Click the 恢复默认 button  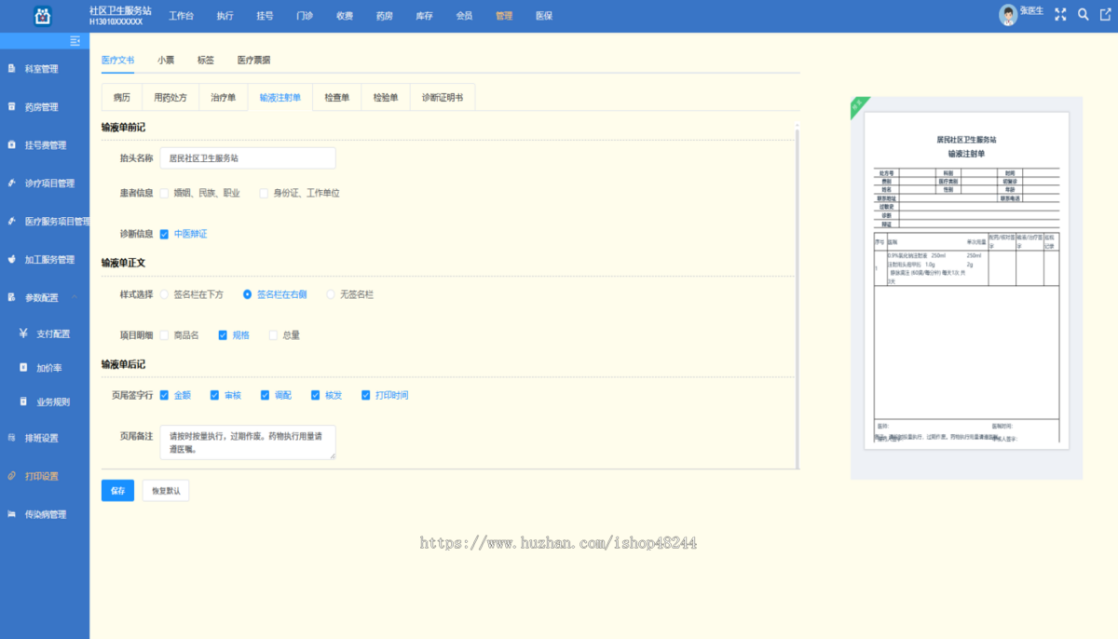point(166,491)
